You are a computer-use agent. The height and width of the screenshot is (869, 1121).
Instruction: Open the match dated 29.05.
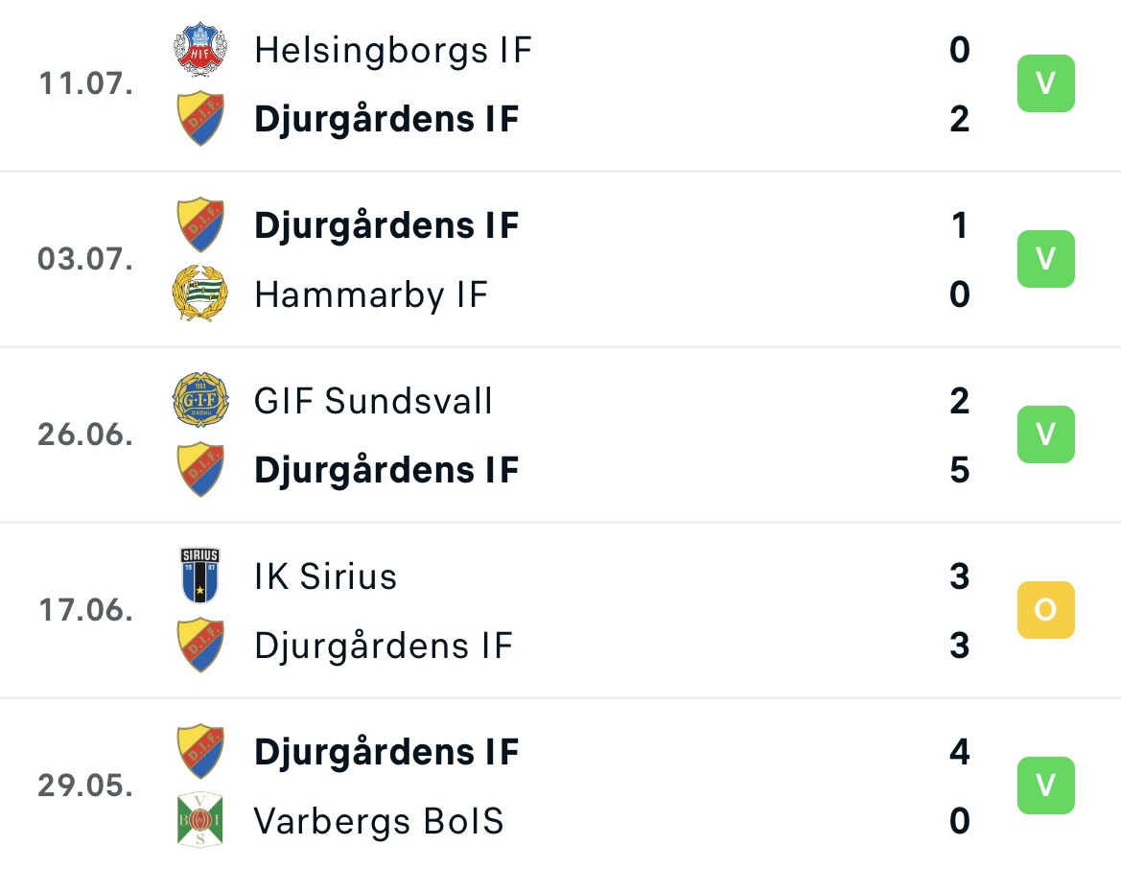[x=560, y=786]
